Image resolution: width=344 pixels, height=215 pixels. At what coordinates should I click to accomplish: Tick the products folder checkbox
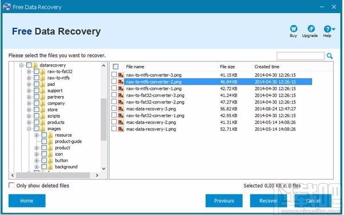click(x=36, y=122)
